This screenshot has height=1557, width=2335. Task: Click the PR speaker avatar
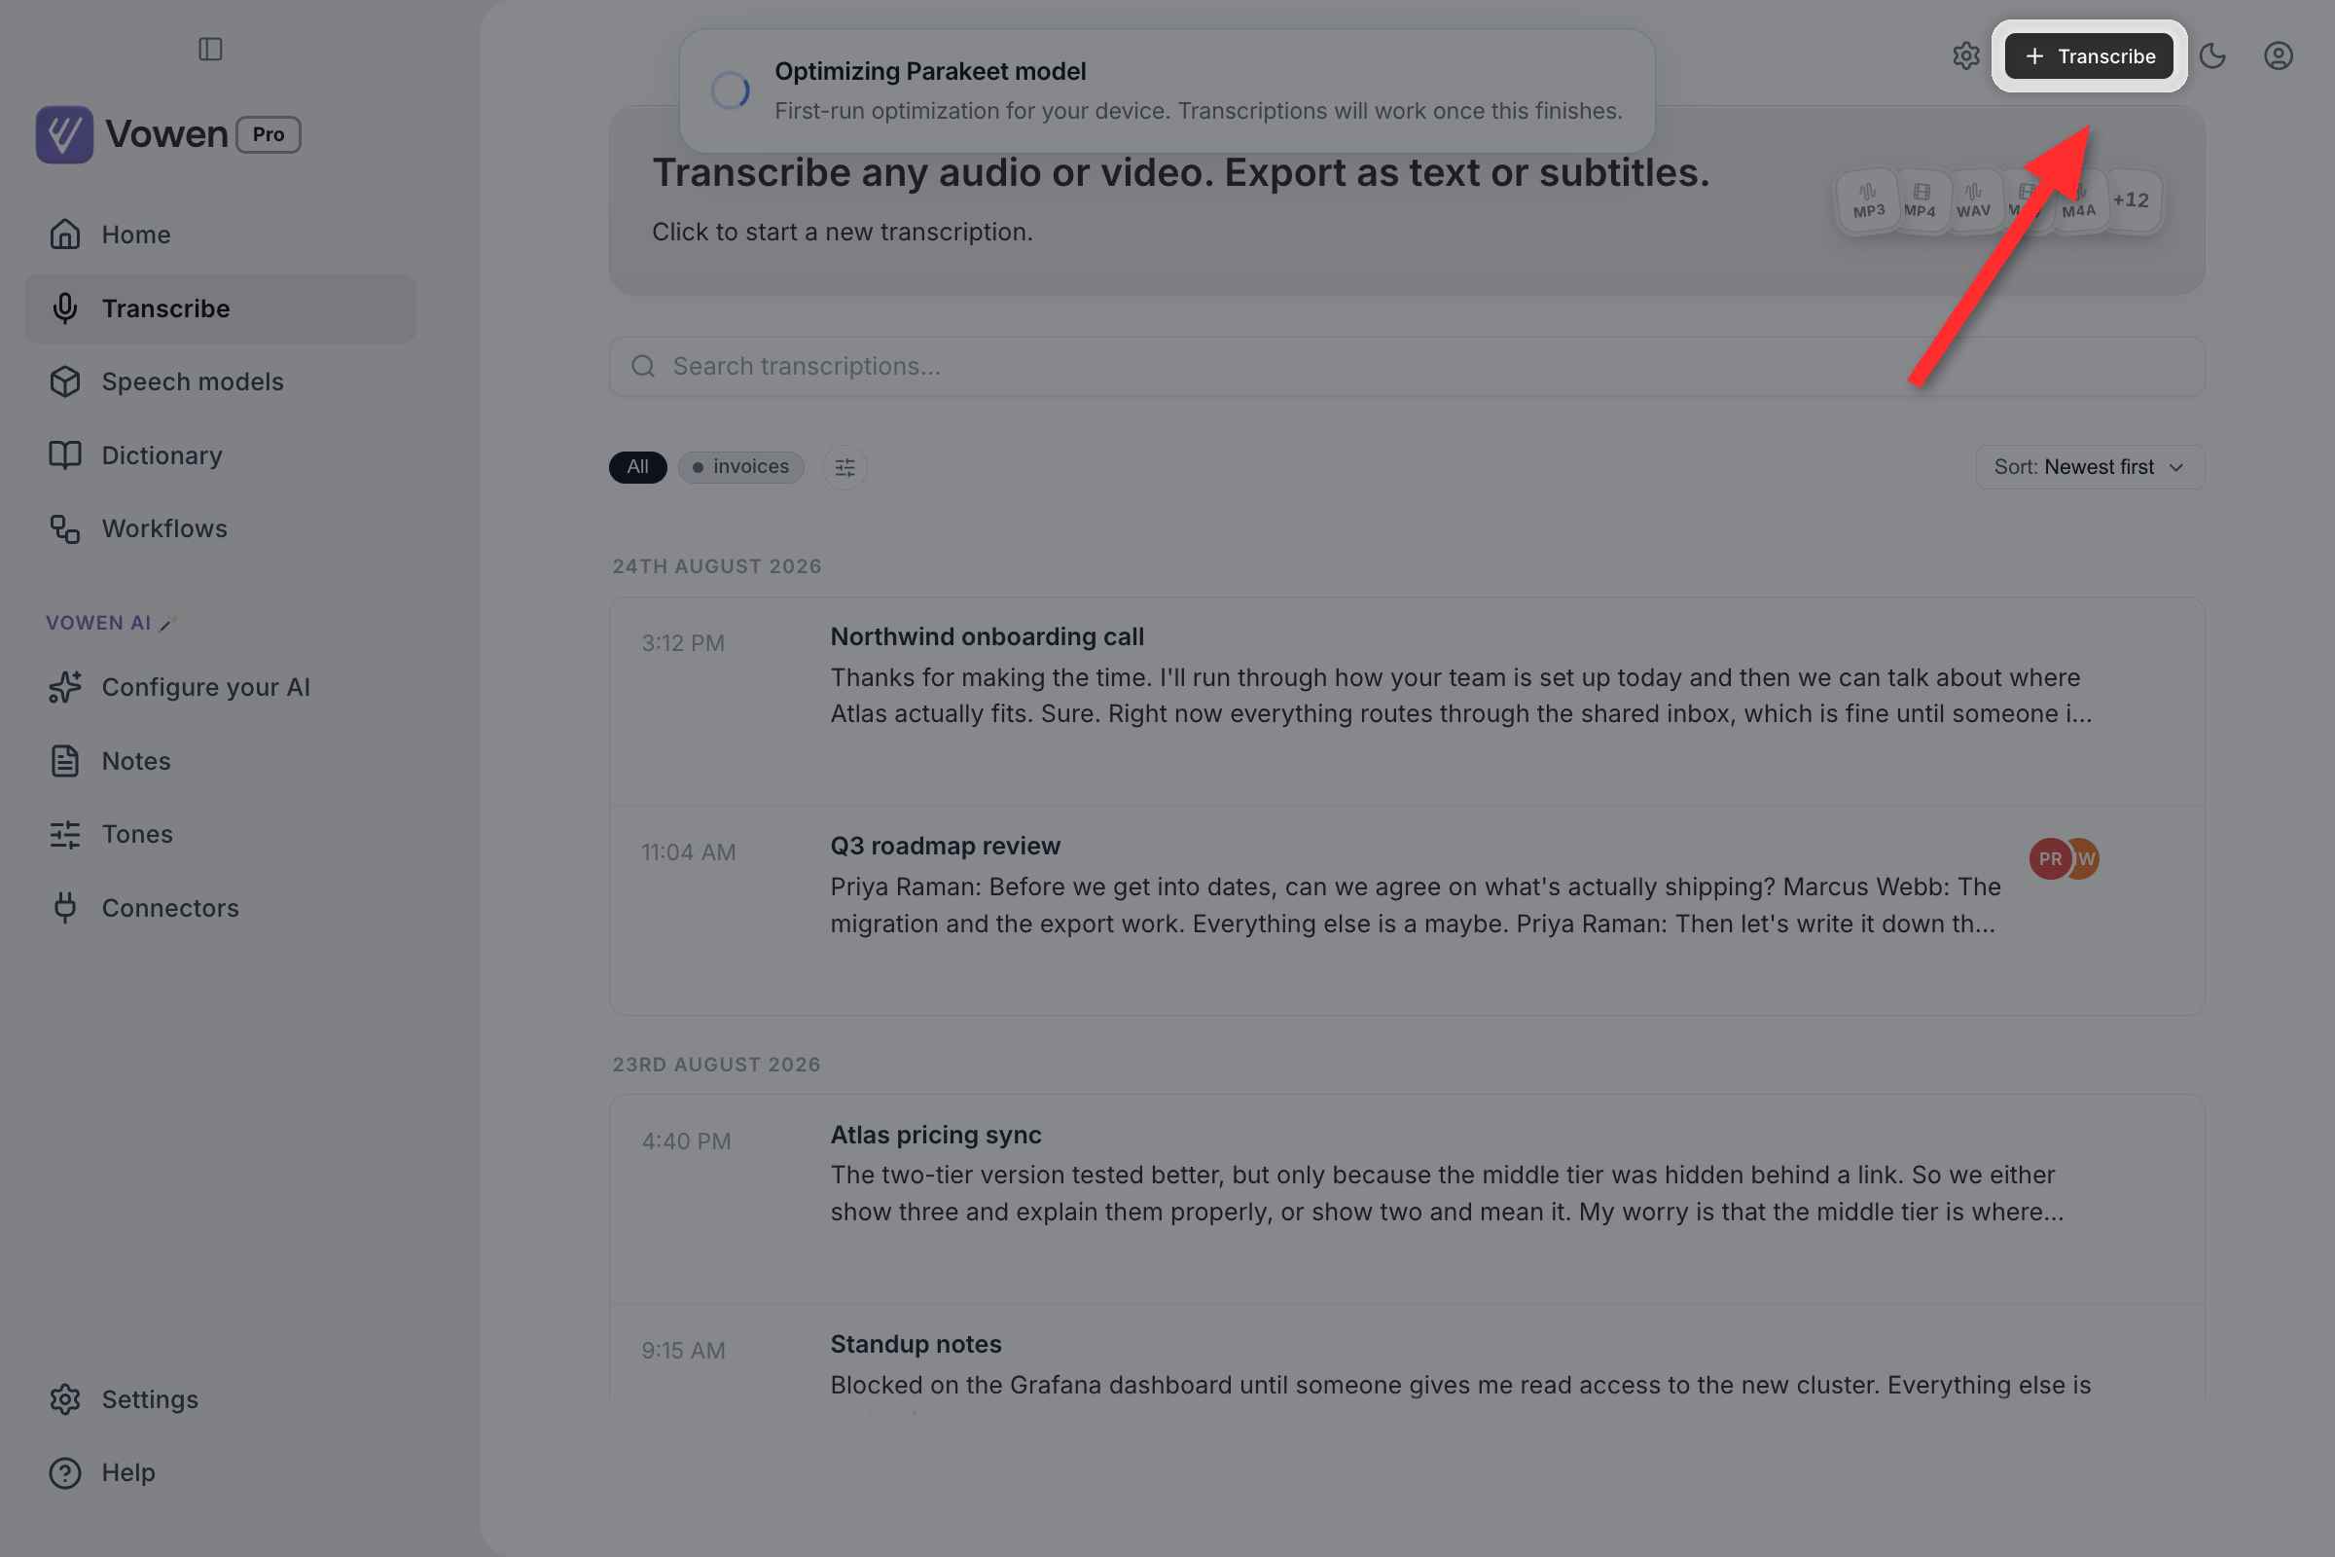(x=2050, y=859)
